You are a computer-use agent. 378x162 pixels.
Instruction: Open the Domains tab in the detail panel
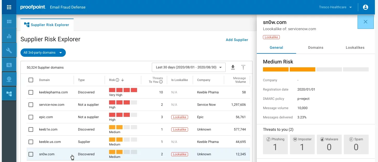click(x=316, y=47)
